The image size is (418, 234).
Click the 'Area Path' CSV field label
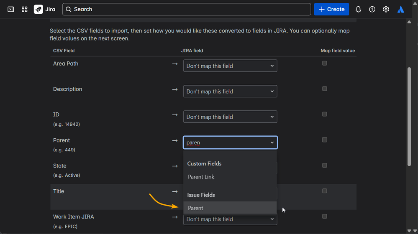[66, 64]
